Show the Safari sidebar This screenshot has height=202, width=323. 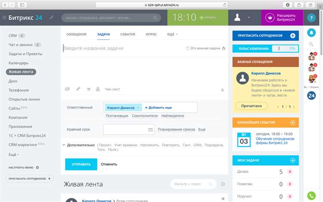[x=22, y=5]
